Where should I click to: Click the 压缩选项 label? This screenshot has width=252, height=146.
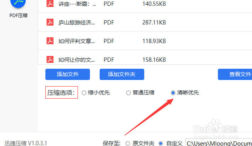pos(61,93)
